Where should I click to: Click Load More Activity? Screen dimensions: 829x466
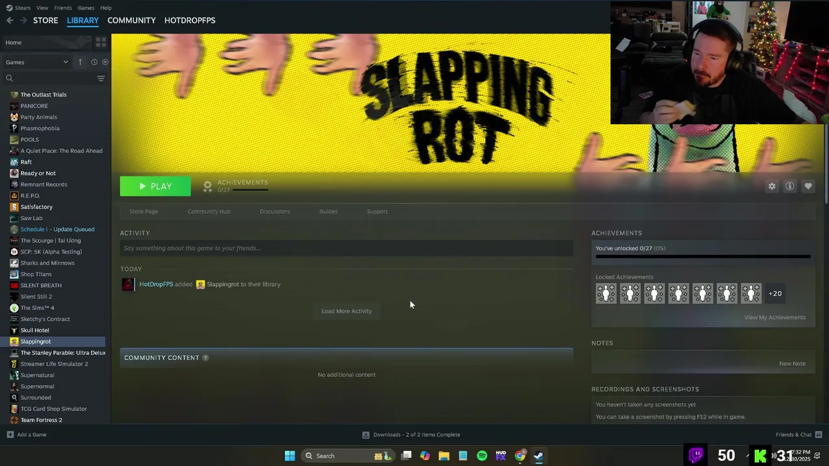(x=346, y=311)
